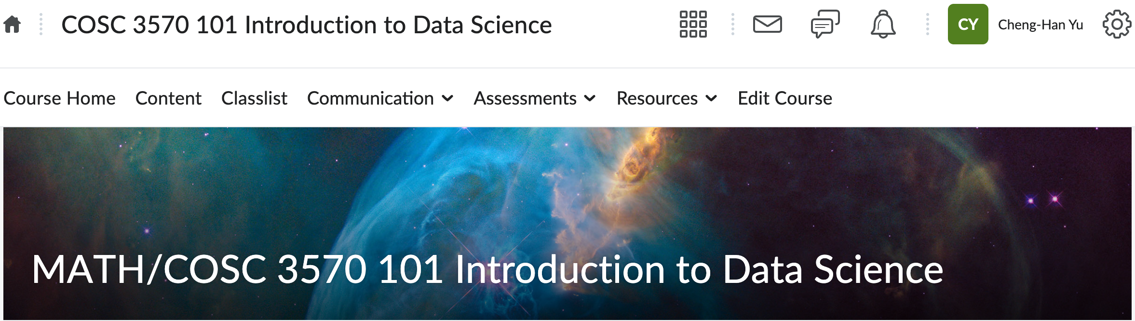Click the Communication chevron arrow

447,99
